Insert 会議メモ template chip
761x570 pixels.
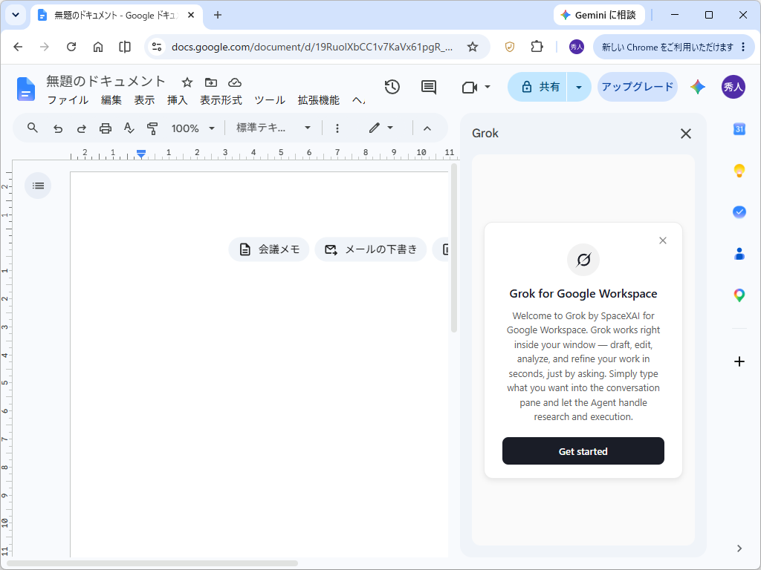[x=269, y=249]
